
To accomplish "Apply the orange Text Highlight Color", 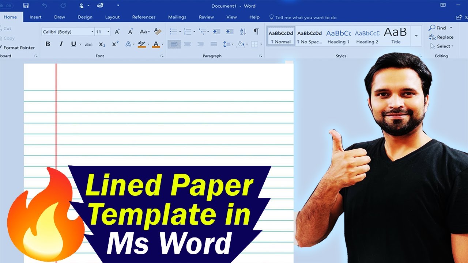I will [141, 44].
